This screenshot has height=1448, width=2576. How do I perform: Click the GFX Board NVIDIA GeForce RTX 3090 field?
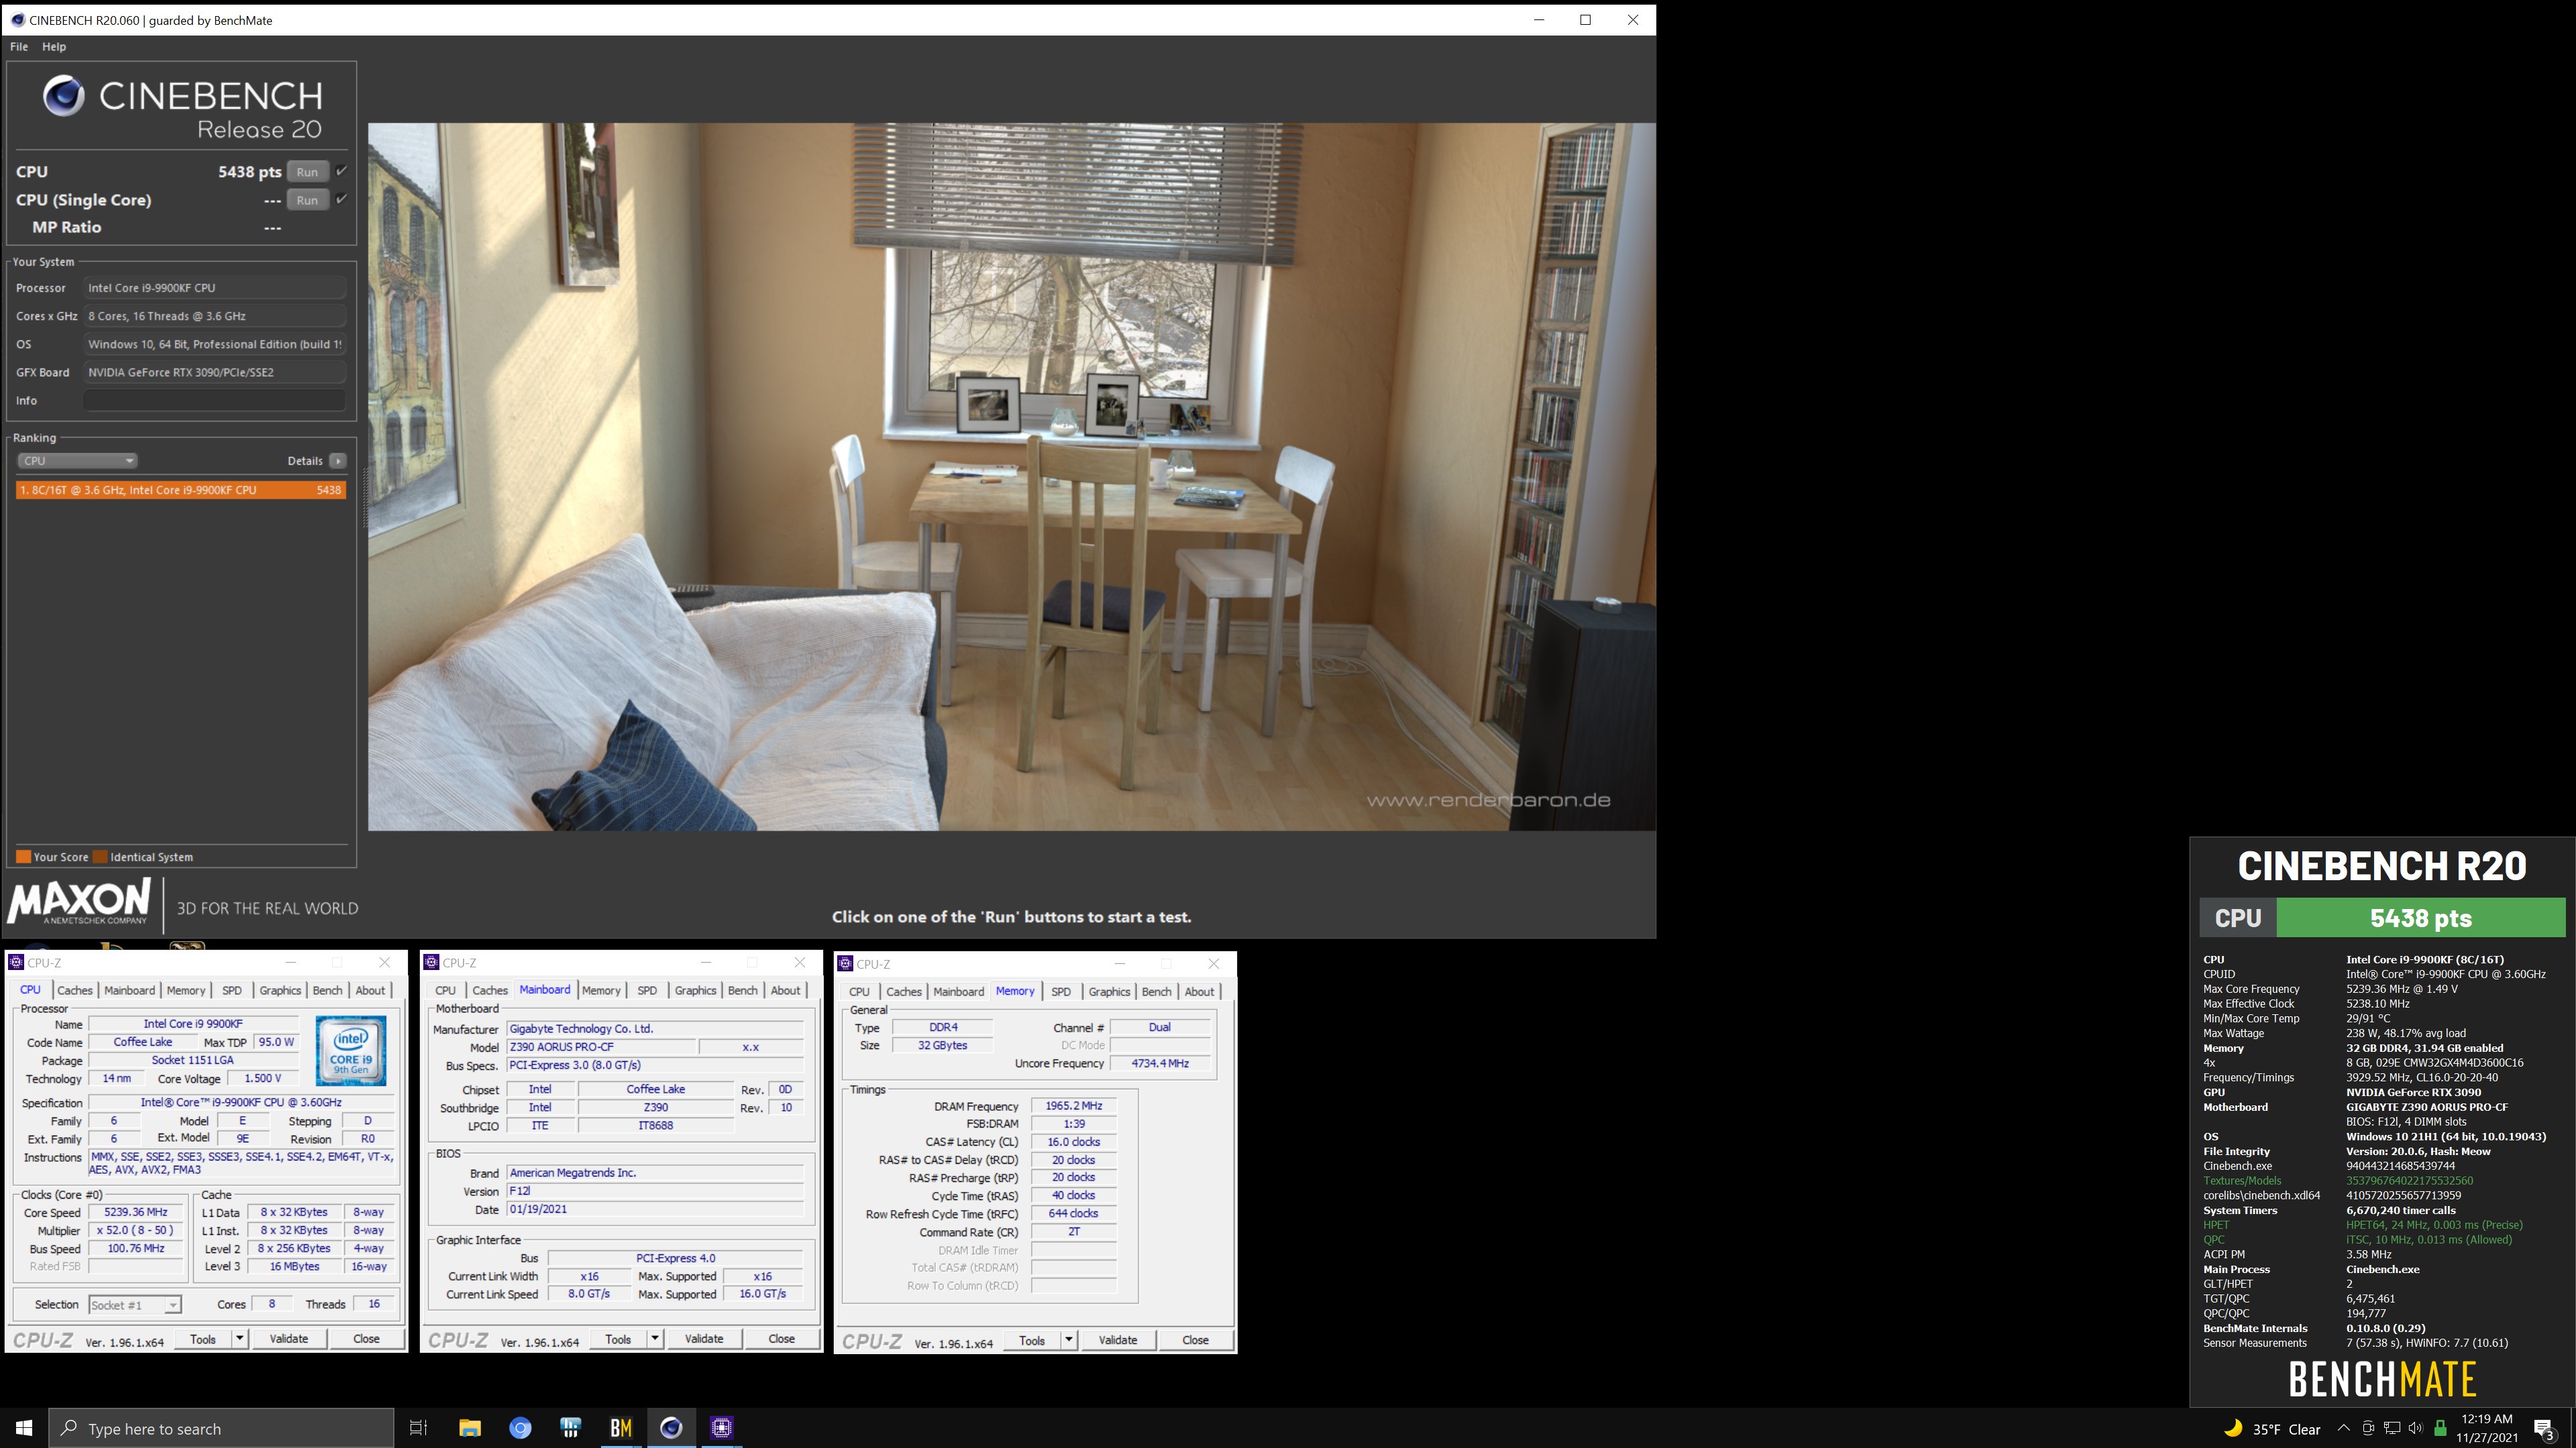[x=215, y=372]
